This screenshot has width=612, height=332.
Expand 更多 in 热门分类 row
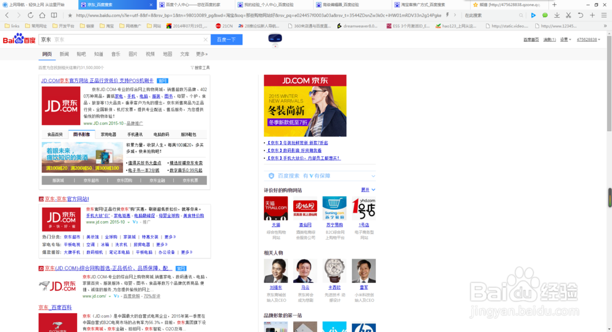click(170, 236)
